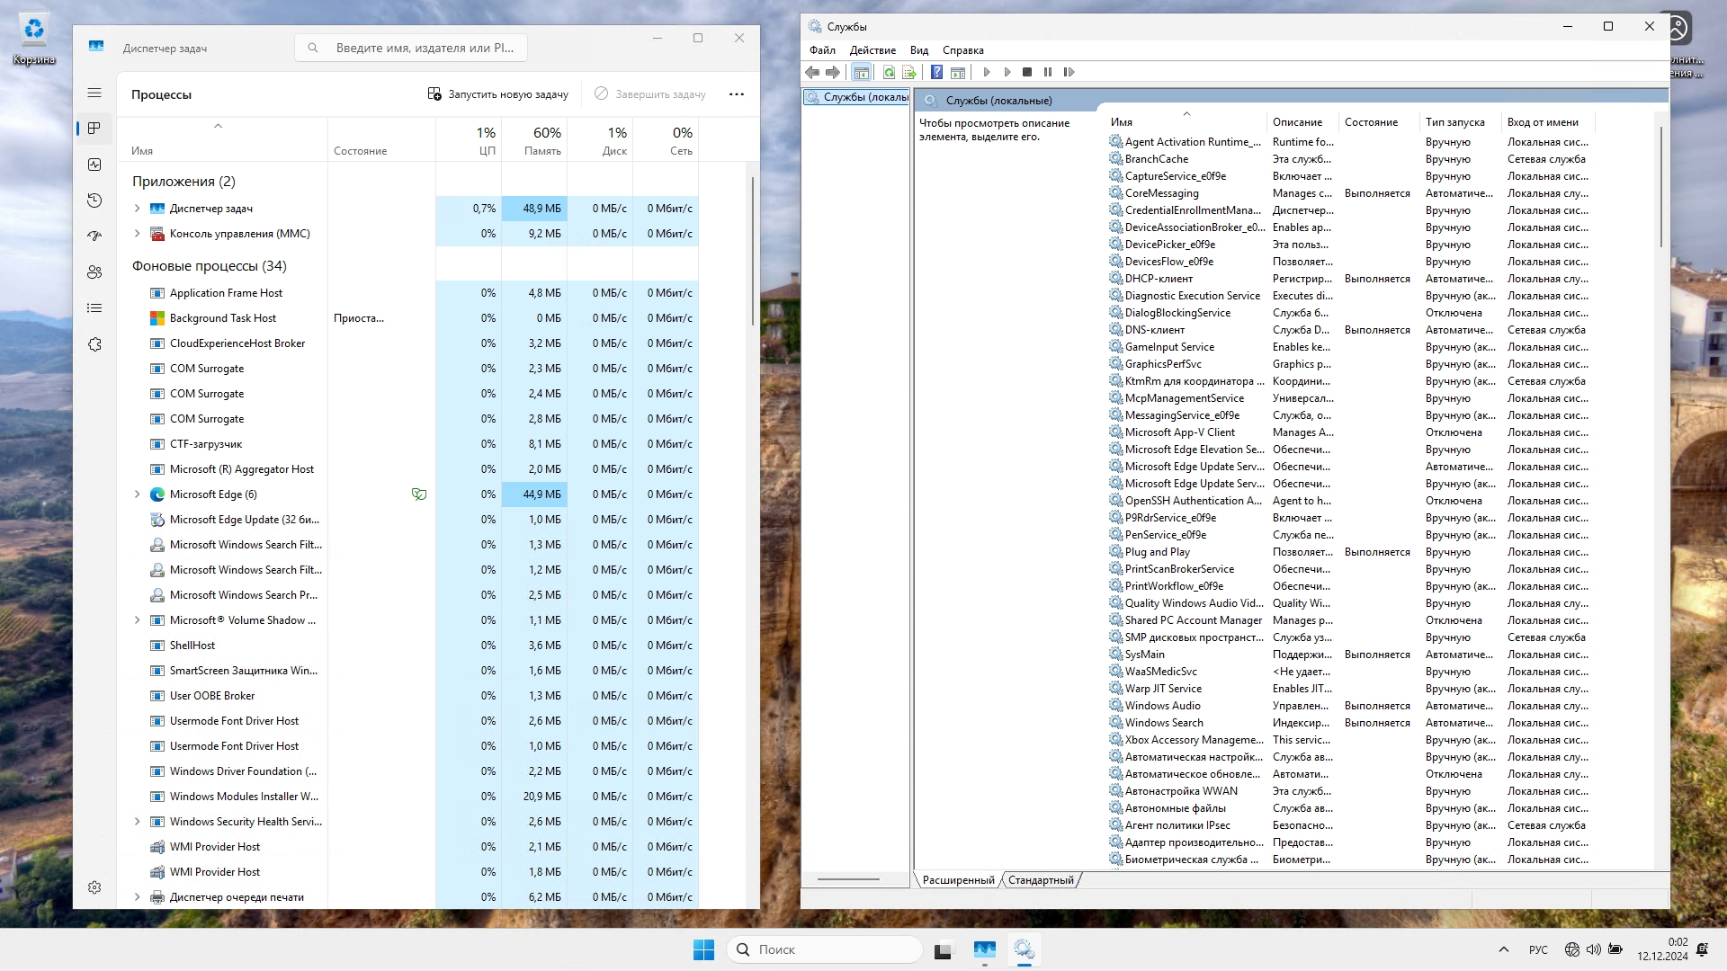Click blue Help icon in Services toolbar
Image resolution: width=1727 pixels, height=971 pixels.
(936, 72)
